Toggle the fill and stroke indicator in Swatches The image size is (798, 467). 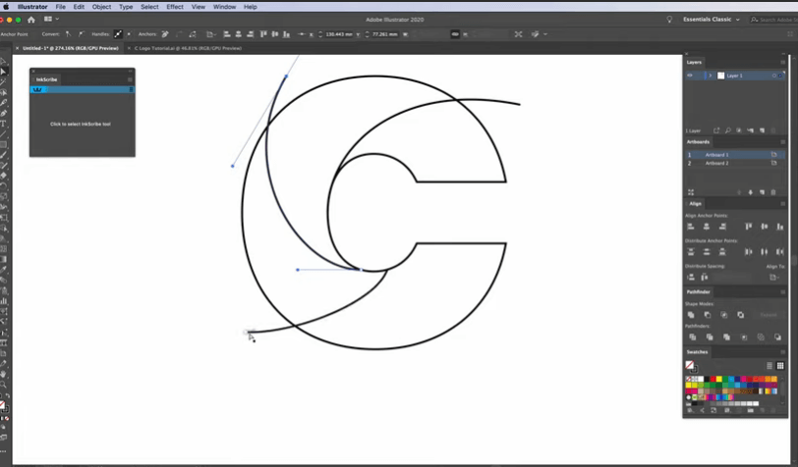tap(691, 366)
